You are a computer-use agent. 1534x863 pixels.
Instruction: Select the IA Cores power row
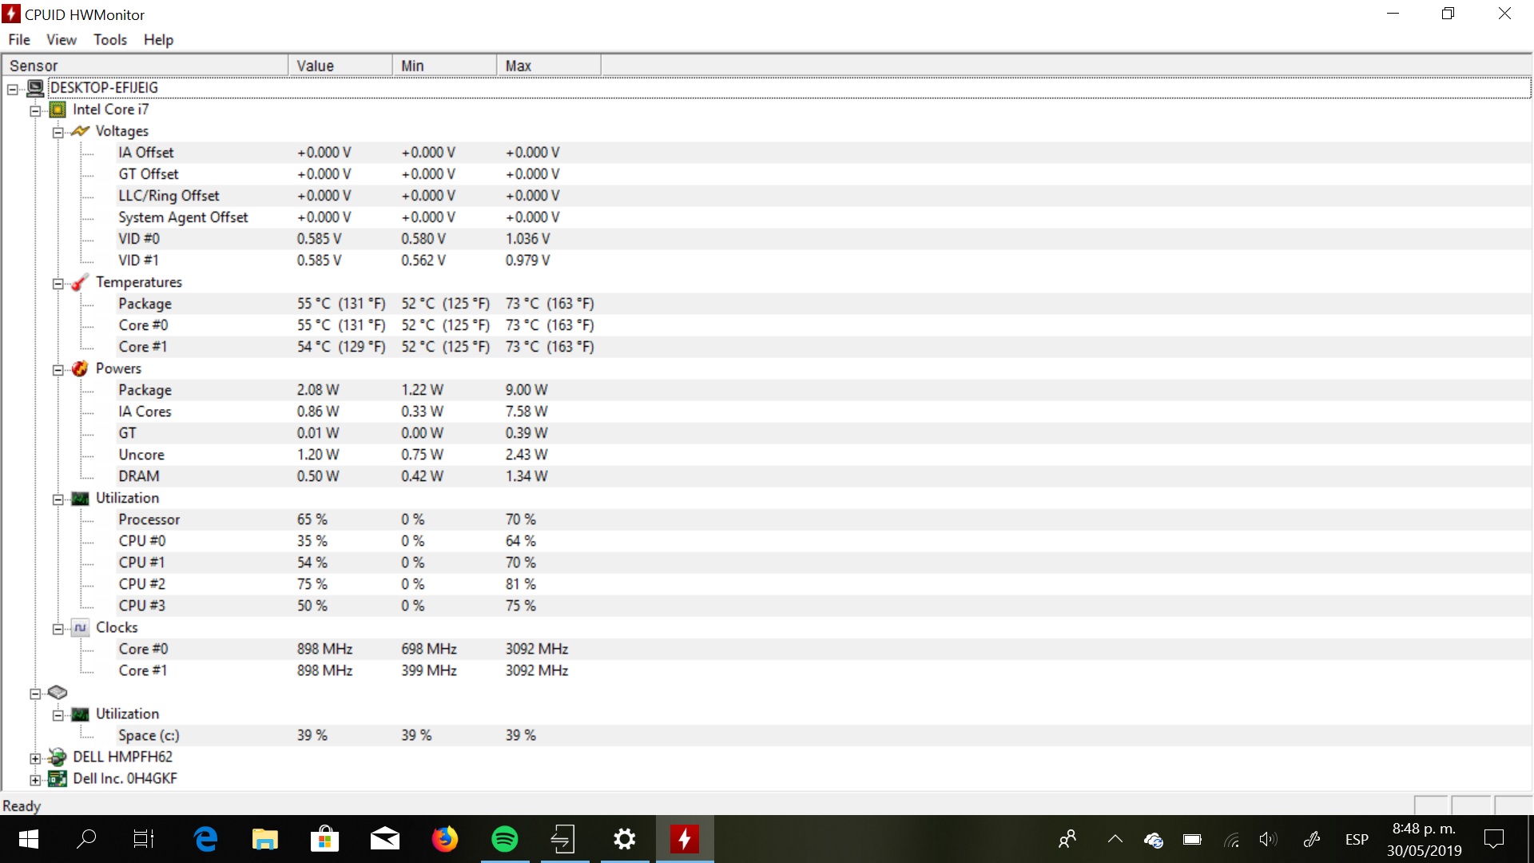point(824,412)
